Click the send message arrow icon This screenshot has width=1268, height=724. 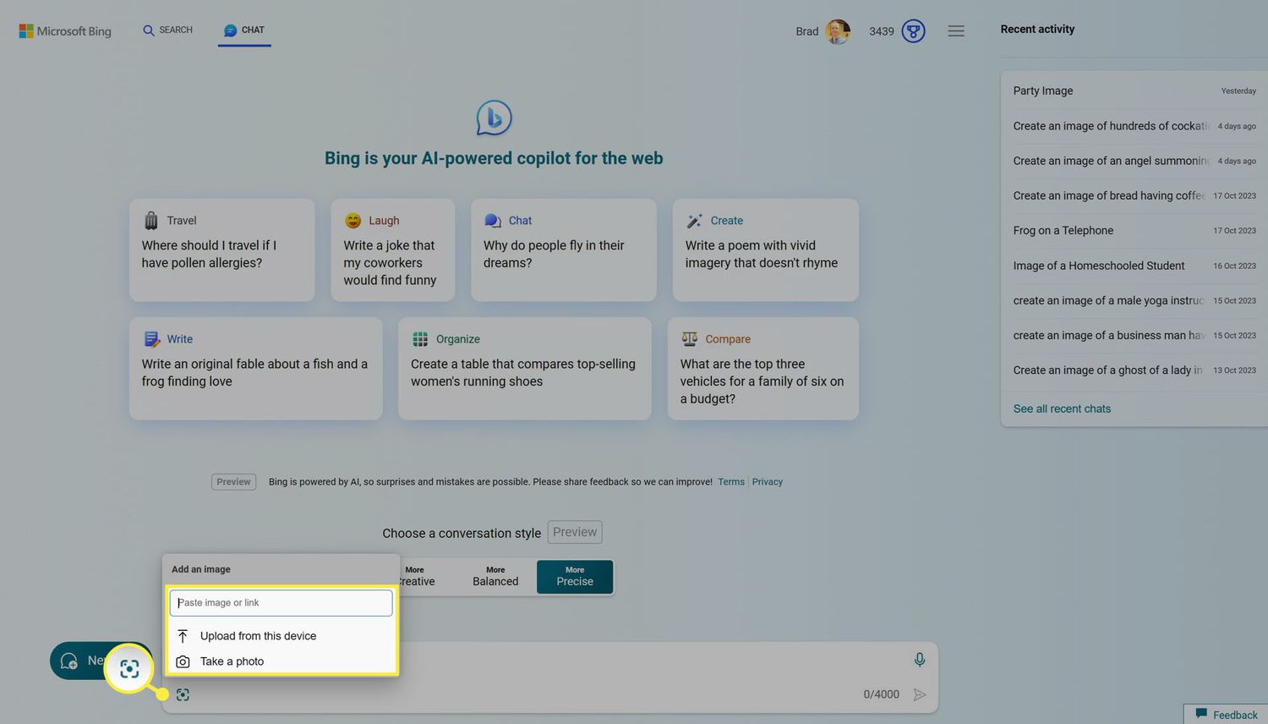[x=920, y=694]
